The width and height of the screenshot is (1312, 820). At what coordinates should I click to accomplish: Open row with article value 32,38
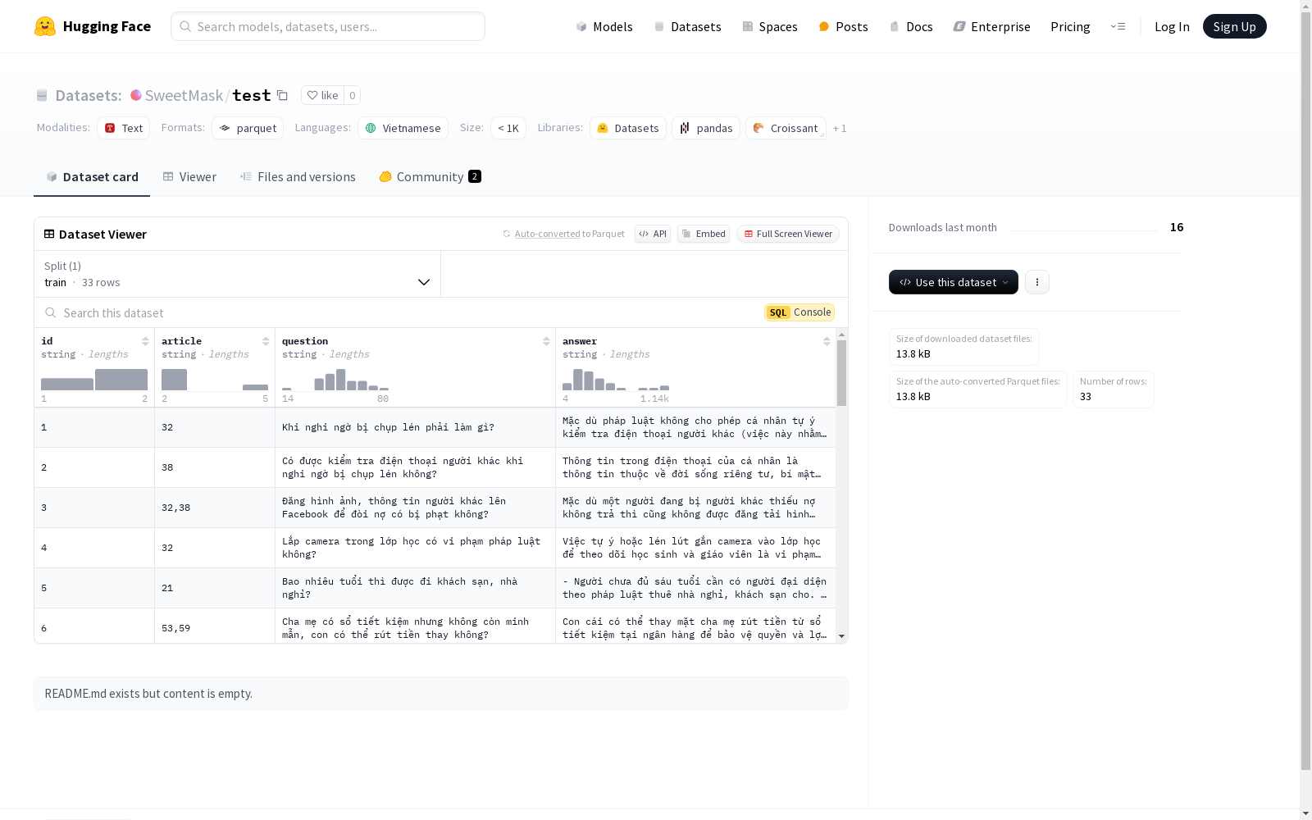tap(435, 508)
